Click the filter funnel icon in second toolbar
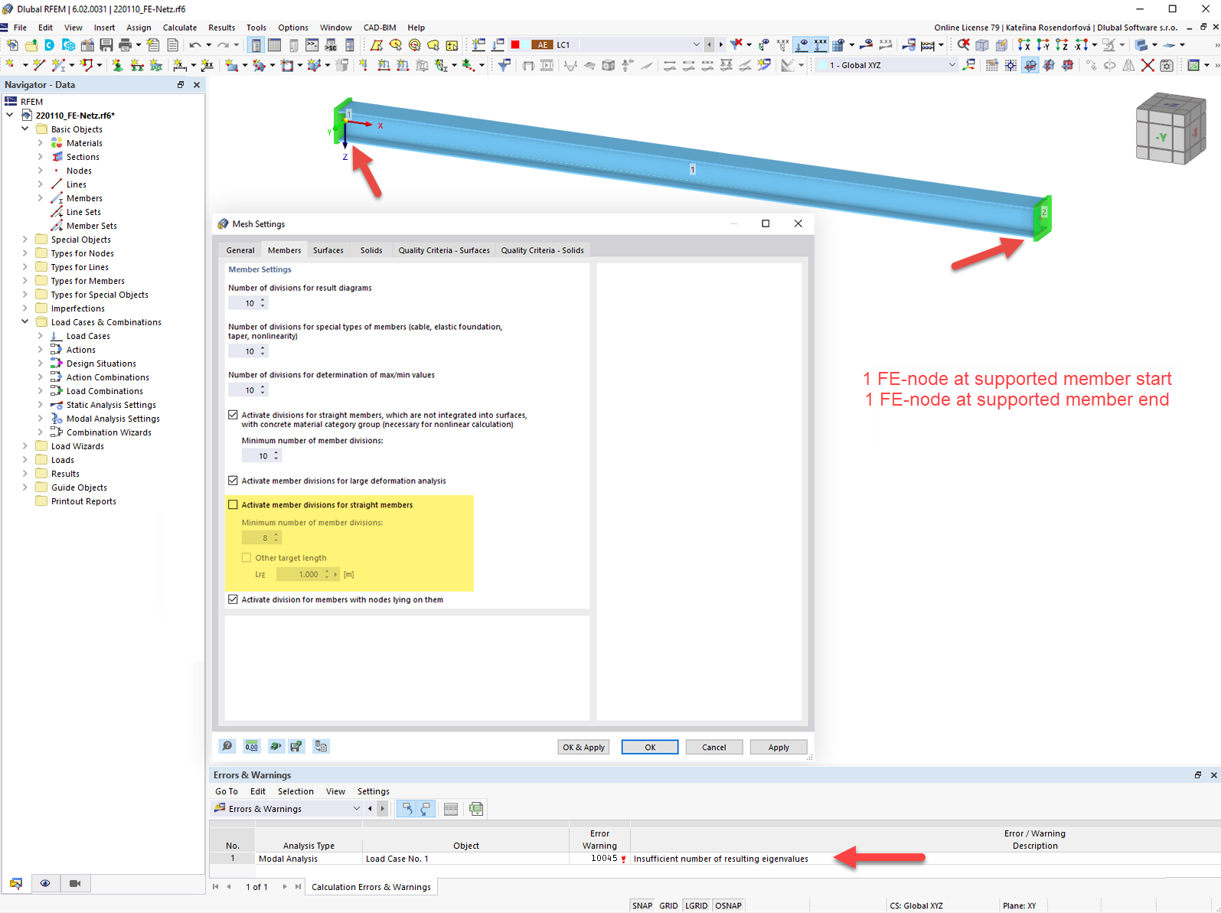This screenshot has height=913, width=1221. point(504,66)
